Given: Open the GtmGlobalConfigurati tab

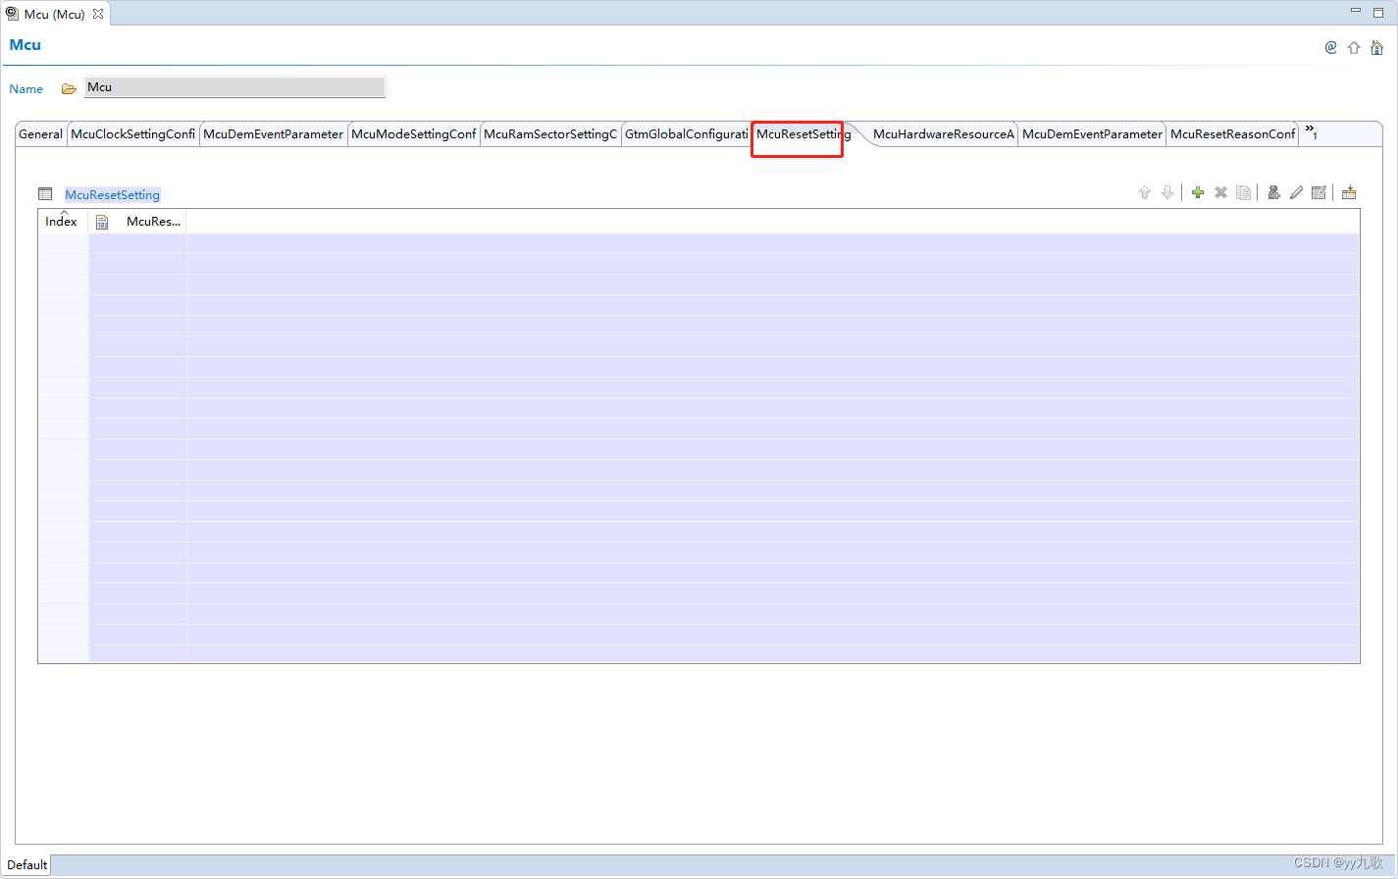Looking at the screenshot, I should (x=687, y=134).
